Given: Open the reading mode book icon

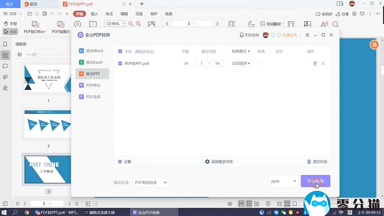Looking at the screenshot, I should click(x=93, y=24).
